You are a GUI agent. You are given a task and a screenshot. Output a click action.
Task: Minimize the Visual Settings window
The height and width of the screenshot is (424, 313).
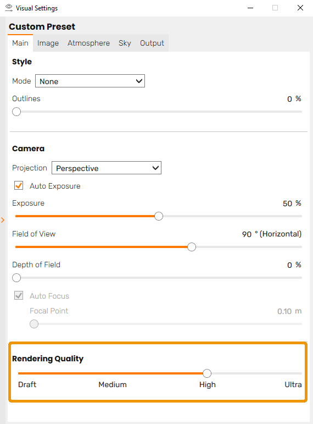click(250, 8)
